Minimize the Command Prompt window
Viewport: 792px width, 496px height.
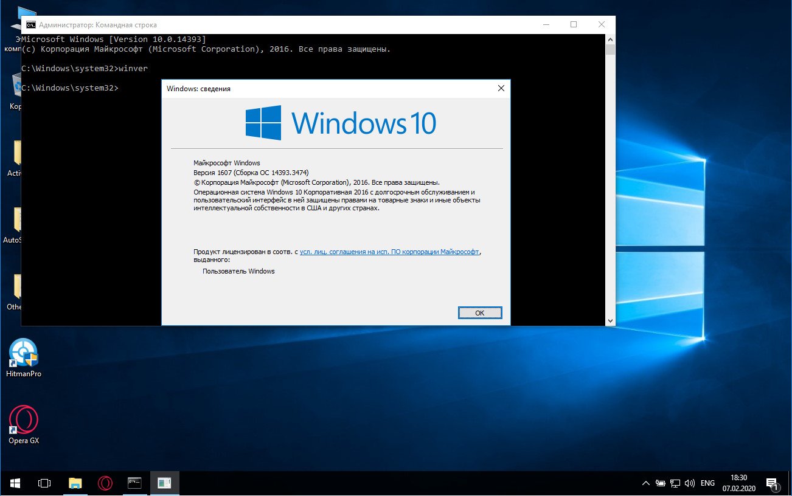545,25
